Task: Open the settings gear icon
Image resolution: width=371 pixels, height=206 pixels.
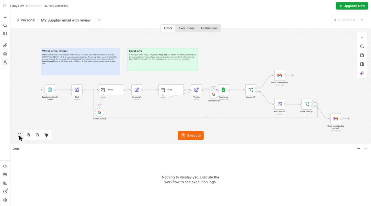Action: [5, 200]
